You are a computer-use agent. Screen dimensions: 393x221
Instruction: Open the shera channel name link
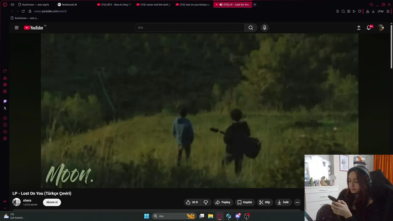[27, 200]
